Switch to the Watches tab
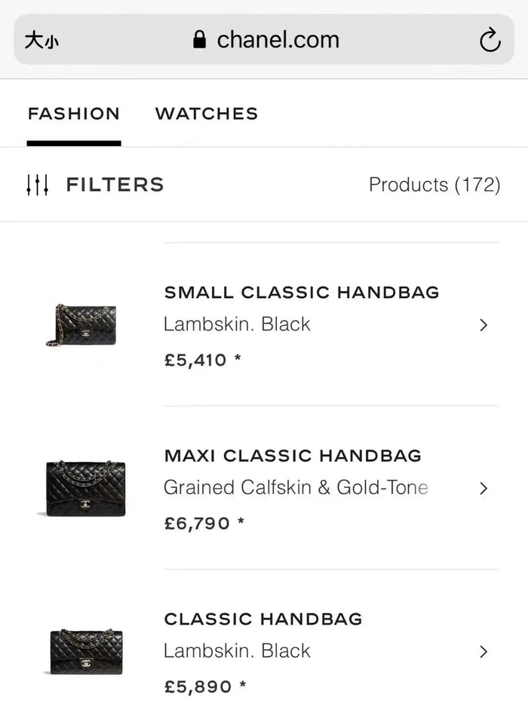 [x=207, y=114]
